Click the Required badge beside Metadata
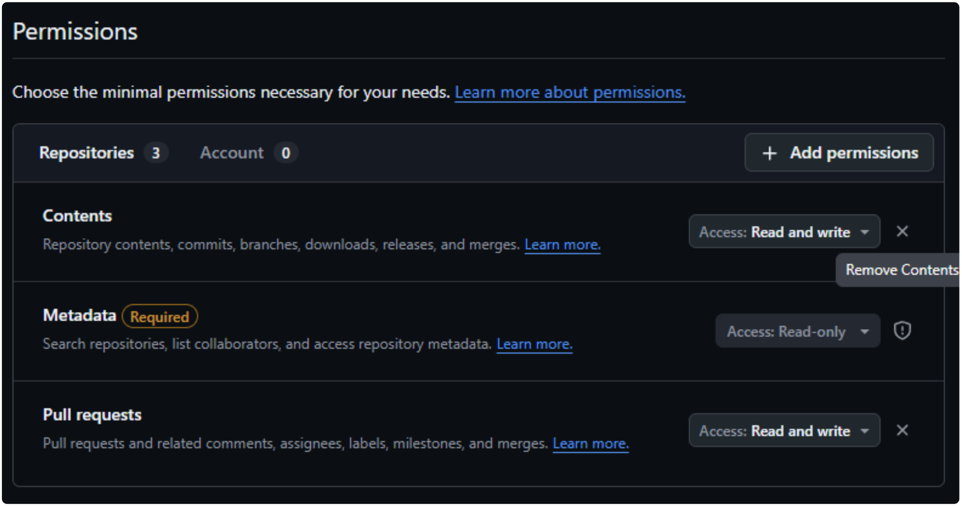Viewport: 962px width, 506px height. (x=160, y=317)
